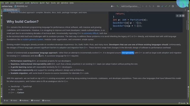The width and height of the screenshot is (190, 106).
Task: Switch to editor-only view mode
Action: coord(177,16)
